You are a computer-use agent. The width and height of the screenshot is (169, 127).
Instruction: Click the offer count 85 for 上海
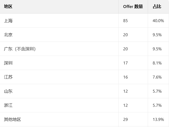125,21
